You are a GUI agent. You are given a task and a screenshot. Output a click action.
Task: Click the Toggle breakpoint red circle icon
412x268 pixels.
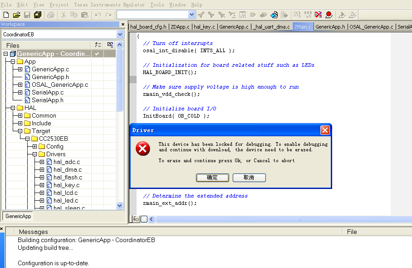pos(329,15)
